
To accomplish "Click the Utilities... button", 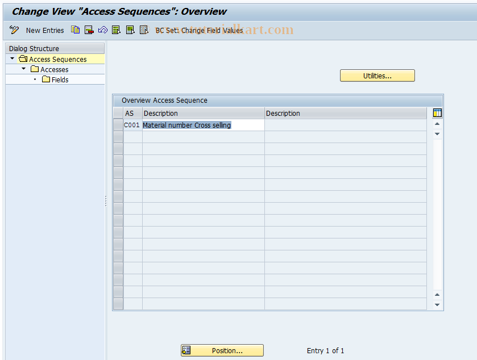I will coord(377,76).
